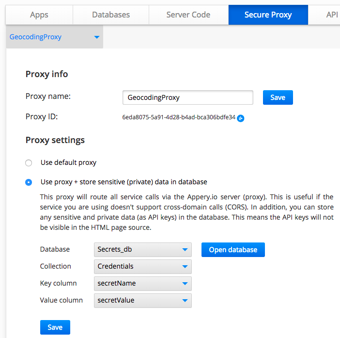Click the Proxy settings heading
This screenshot has height=338, width=340.
(x=55, y=140)
